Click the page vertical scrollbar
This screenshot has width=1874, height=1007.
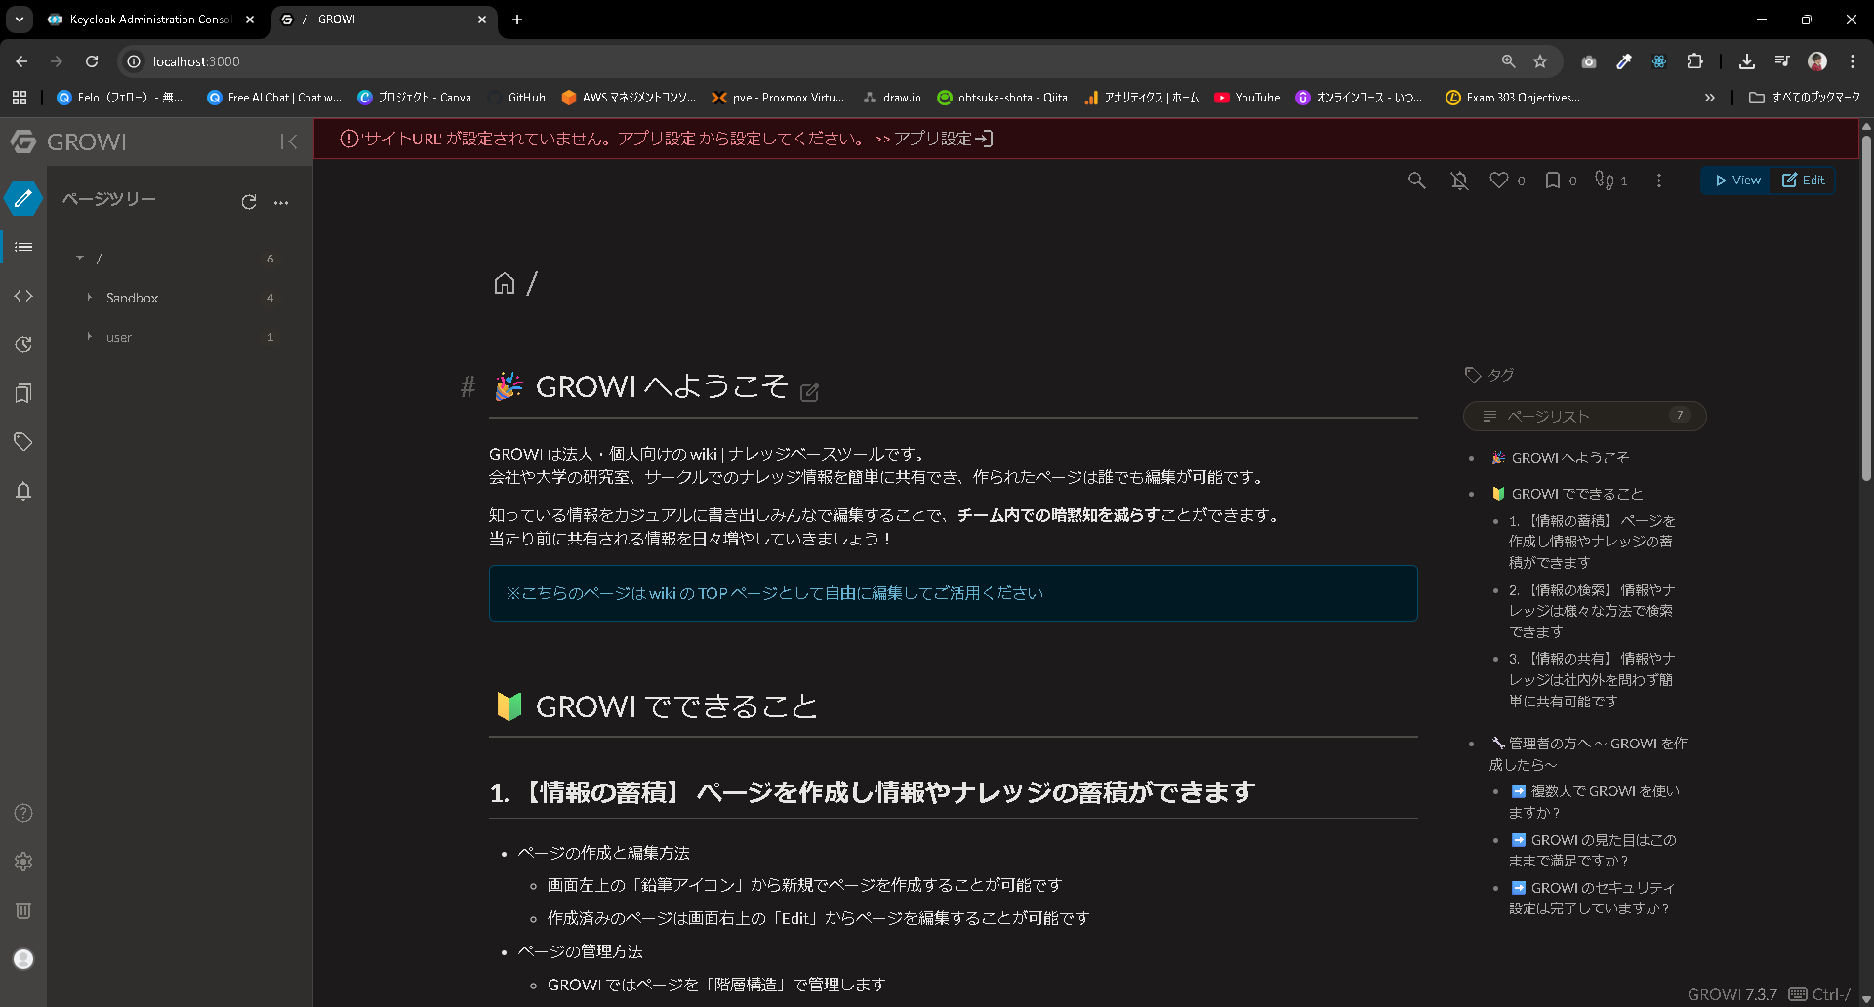coord(1866,307)
